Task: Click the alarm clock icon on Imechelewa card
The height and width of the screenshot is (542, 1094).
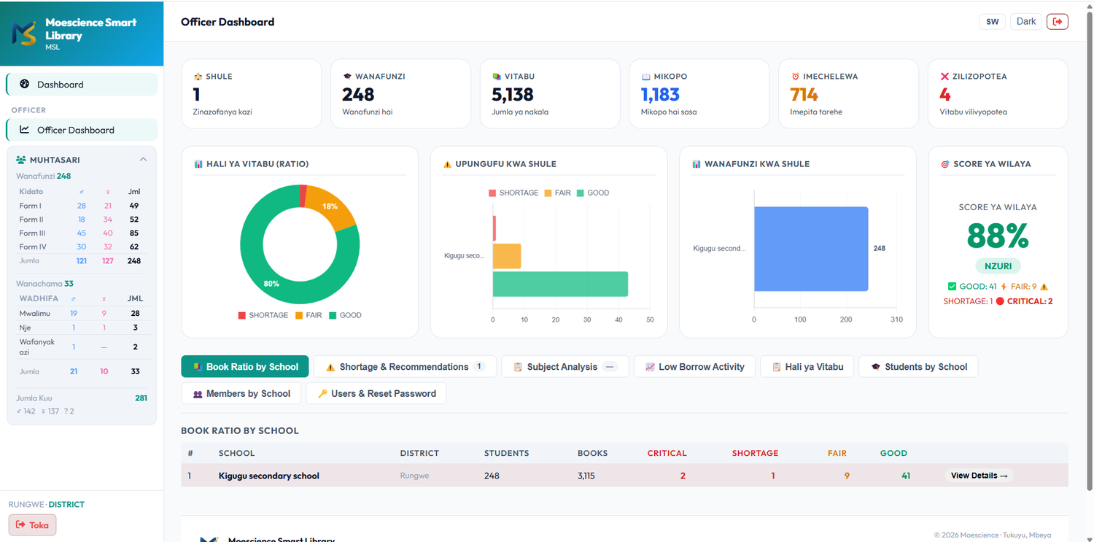Action: (x=795, y=77)
